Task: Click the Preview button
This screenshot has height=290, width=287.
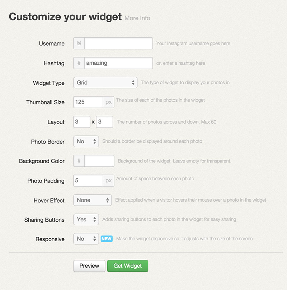Action: tap(89, 266)
